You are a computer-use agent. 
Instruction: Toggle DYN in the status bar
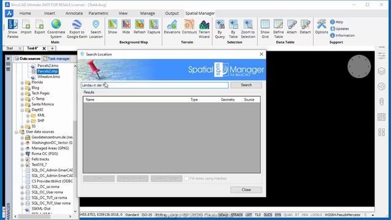pyautogui.click(x=277, y=215)
